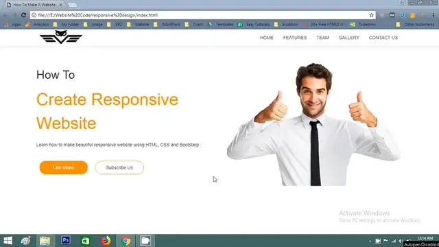Open File Explorer taskbar icon

(x=45, y=241)
